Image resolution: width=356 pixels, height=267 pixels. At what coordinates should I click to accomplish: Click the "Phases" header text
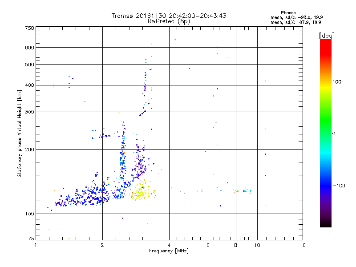288,13
